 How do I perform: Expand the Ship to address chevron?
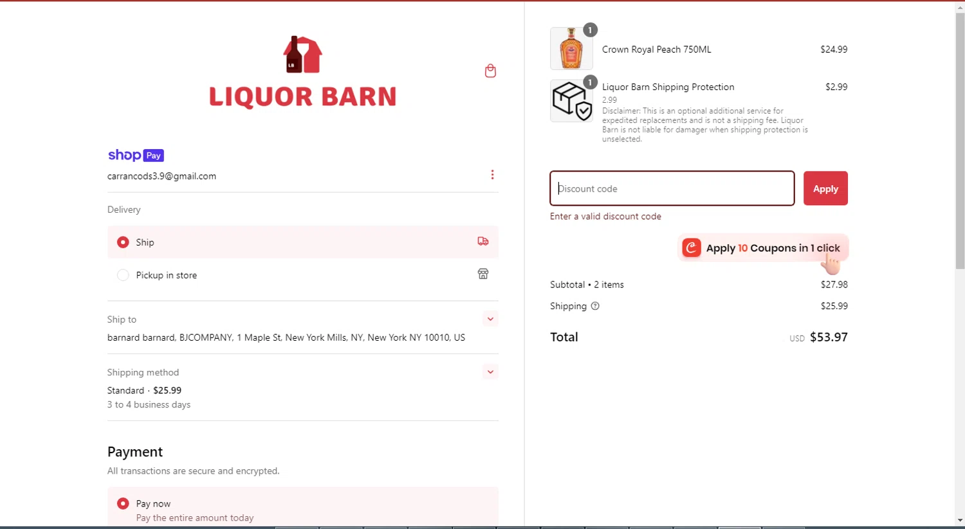pyautogui.click(x=490, y=319)
